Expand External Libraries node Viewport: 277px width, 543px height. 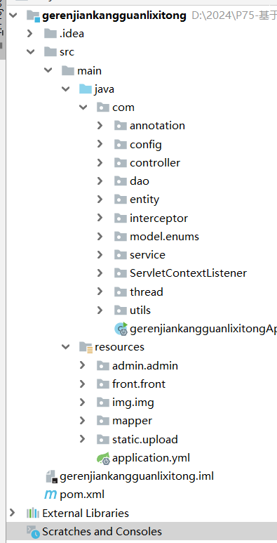tap(13, 513)
